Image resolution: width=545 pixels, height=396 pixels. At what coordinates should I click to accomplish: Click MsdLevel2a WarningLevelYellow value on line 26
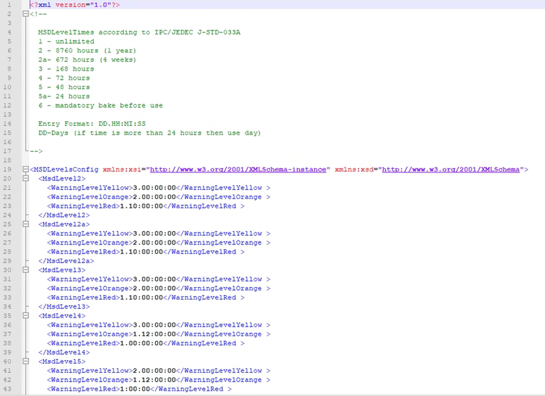tap(155, 234)
